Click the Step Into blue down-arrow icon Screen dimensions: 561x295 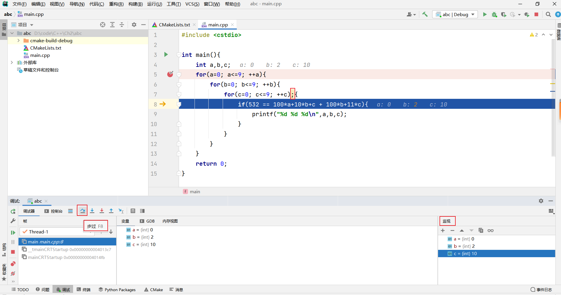click(x=92, y=211)
